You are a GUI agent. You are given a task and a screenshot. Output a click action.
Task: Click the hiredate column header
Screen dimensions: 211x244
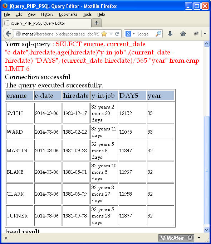(76, 96)
